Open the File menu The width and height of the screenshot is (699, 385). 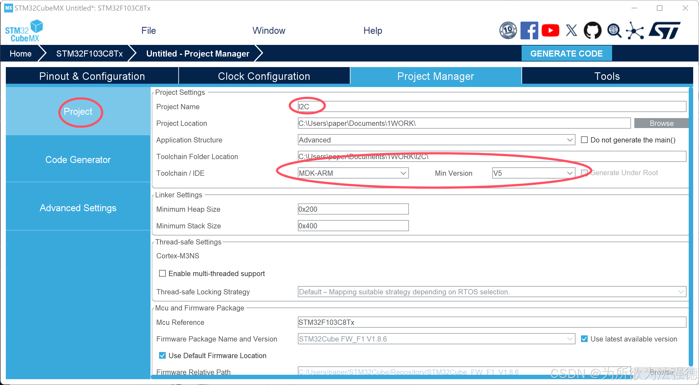pos(149,30)
